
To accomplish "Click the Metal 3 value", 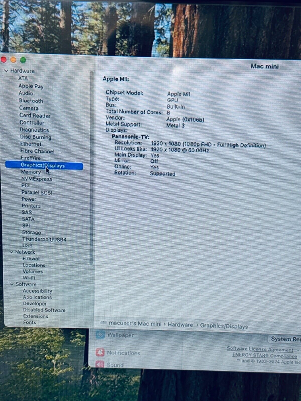I will point(175,126).
